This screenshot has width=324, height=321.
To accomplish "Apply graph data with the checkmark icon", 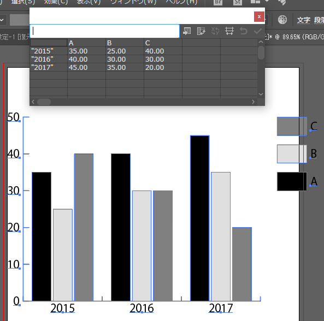I will pyautogui.click(x=258, y=31).
